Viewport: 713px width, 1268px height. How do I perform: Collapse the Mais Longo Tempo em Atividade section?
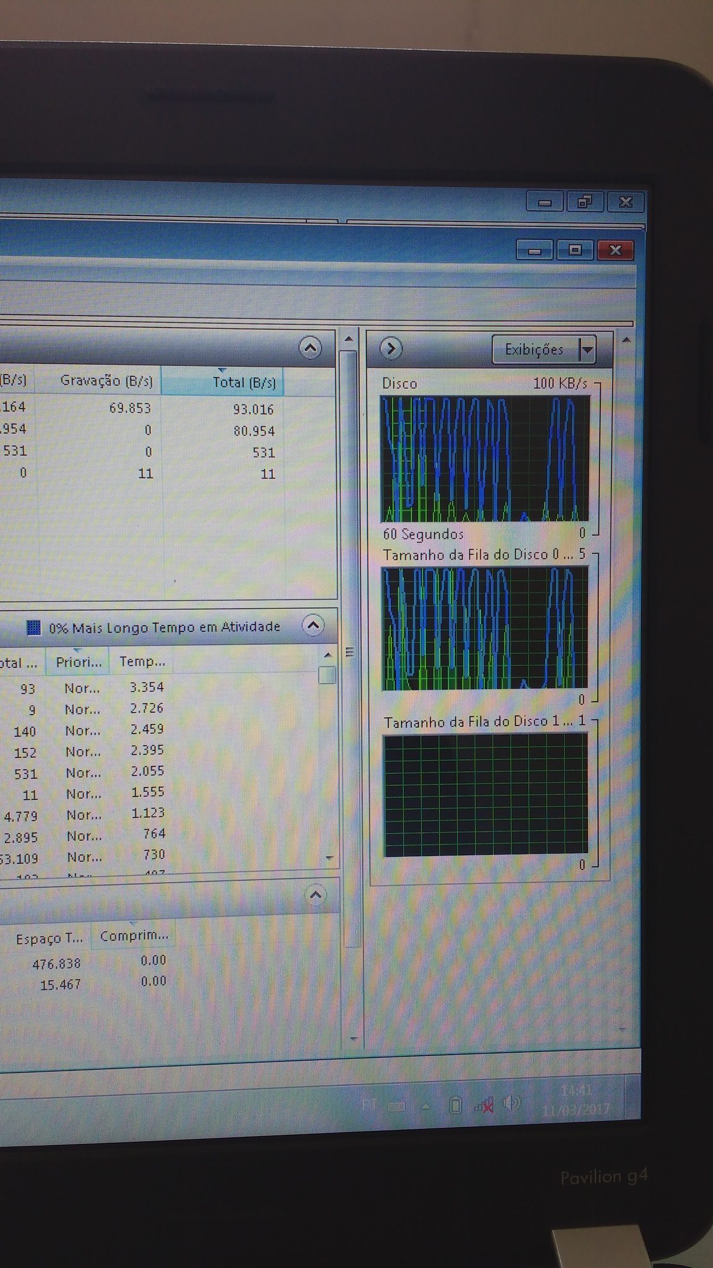(x=314, y=625)
